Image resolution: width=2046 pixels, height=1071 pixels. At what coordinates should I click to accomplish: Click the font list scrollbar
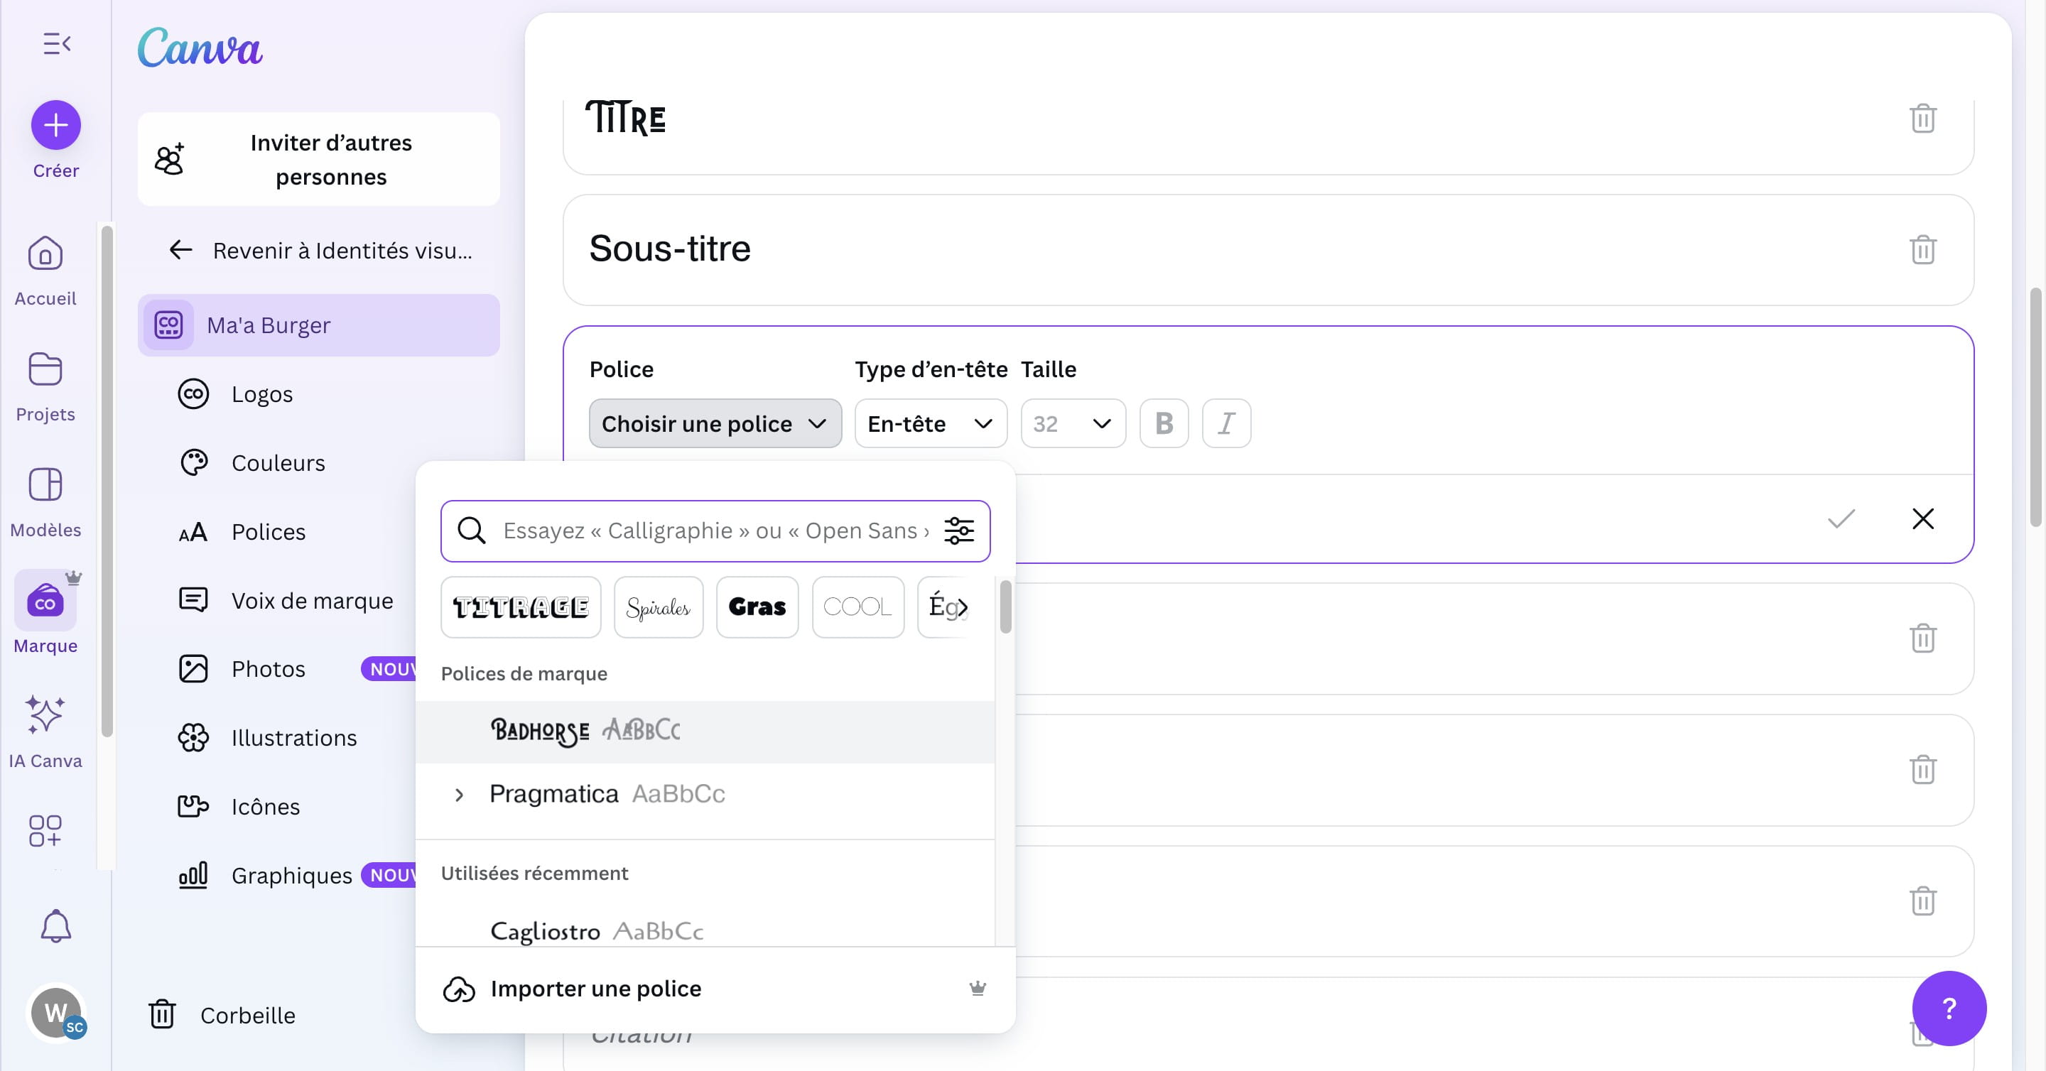[x=1005, y=607]
